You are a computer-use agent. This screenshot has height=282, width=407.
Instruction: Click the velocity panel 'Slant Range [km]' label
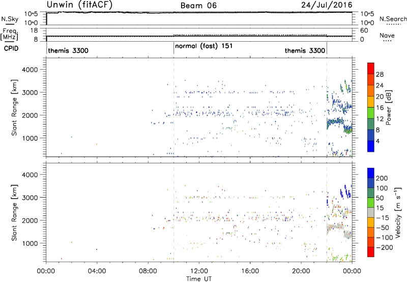point(14,212)
